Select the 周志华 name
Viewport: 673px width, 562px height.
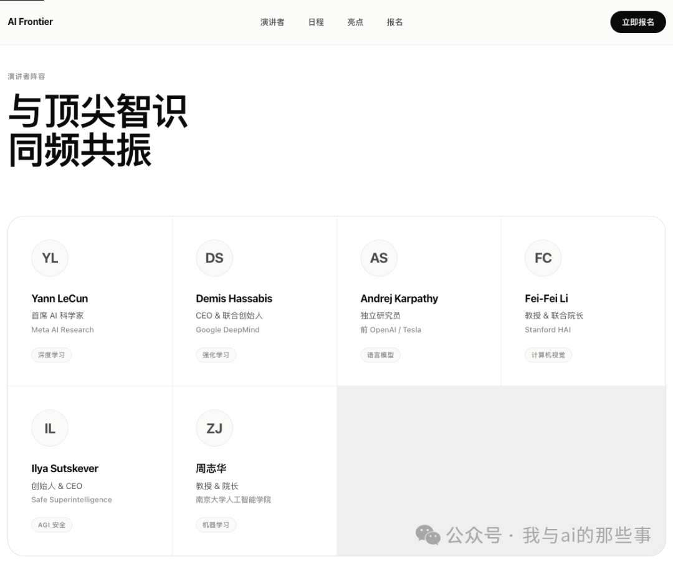tap(211, 468)
